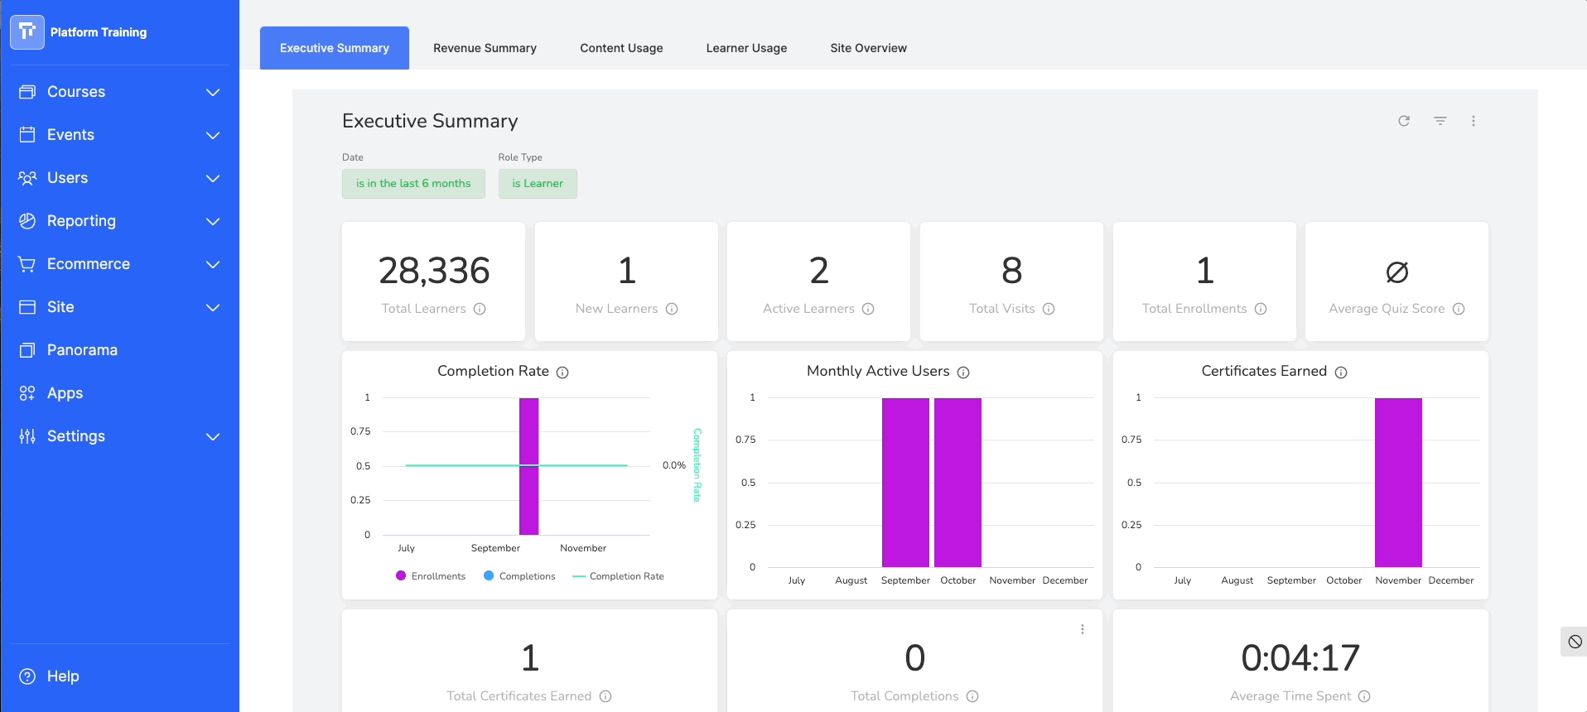Viewport: 1587px width, 712px height.
Task: Click the 'is Learner' role filter
Action: pos(538,184)
